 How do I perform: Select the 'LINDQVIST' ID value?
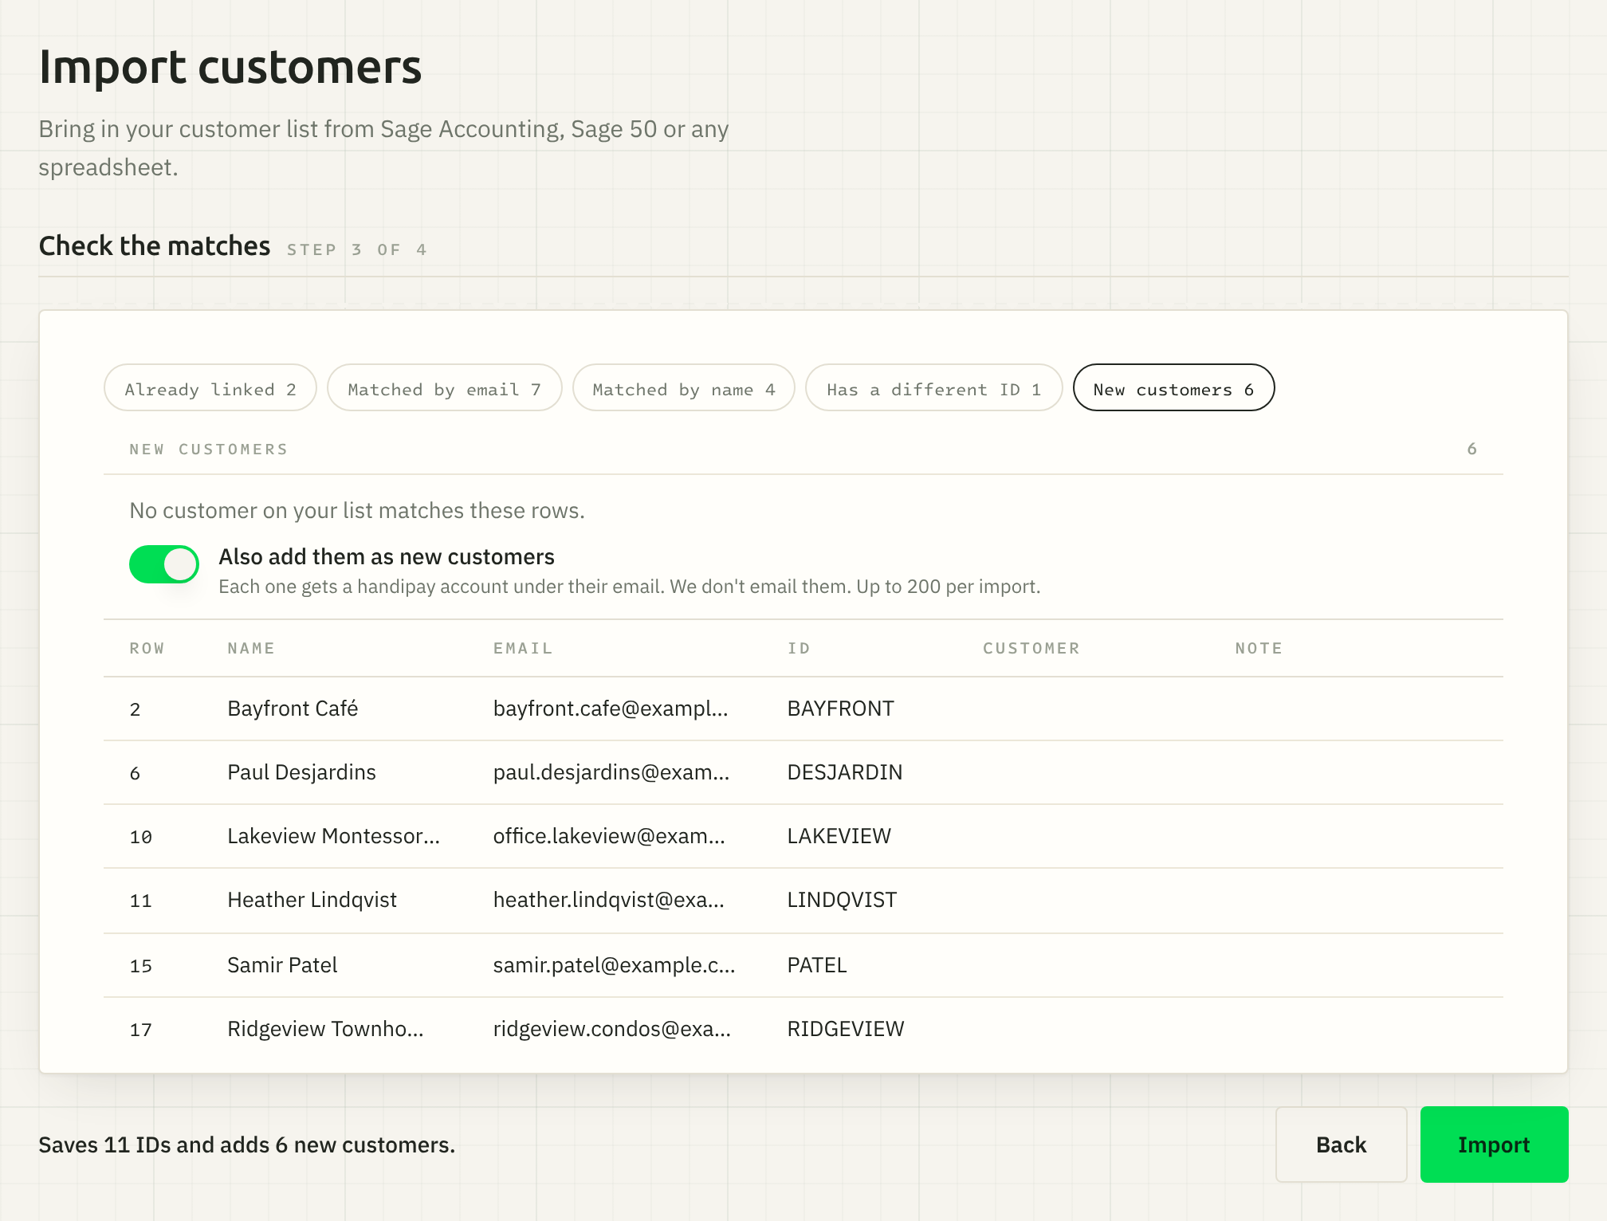[x=842, y=900]
